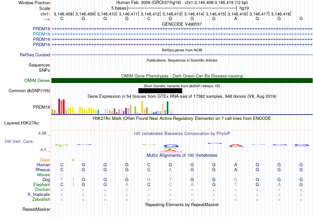The image size is (313, 217).
Task: Click the RefSeq genes from NCBI title
Action: tap(182, 50)
